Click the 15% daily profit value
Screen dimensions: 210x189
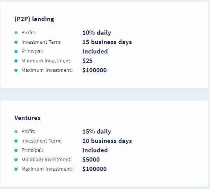pyautogui.click(x=97, y=132)
